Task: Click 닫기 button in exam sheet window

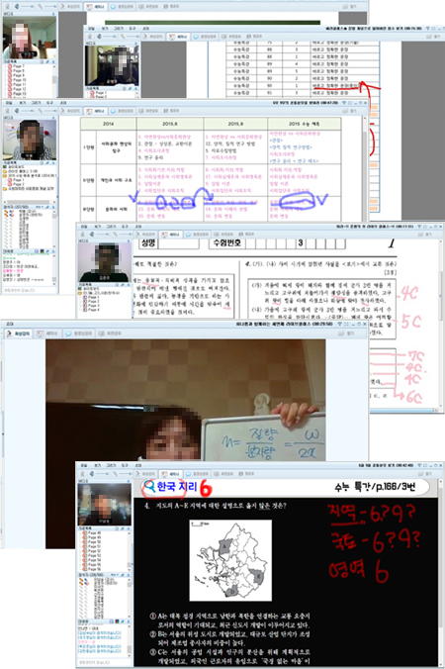Action: [426, 235]
